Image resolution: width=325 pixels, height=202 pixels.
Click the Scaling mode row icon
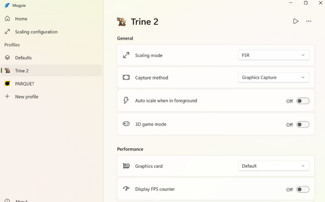click(x=126, y=55)
